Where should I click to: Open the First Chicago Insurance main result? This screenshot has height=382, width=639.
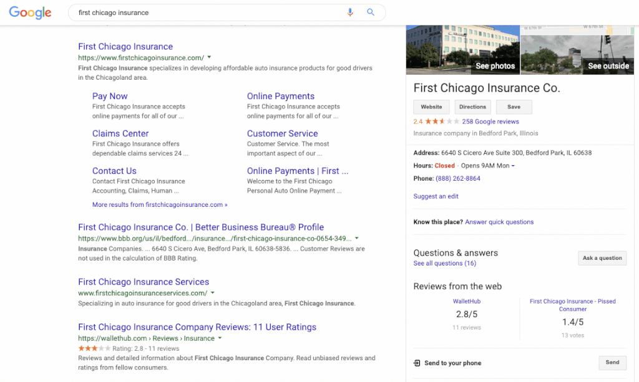tap(125, 46)
